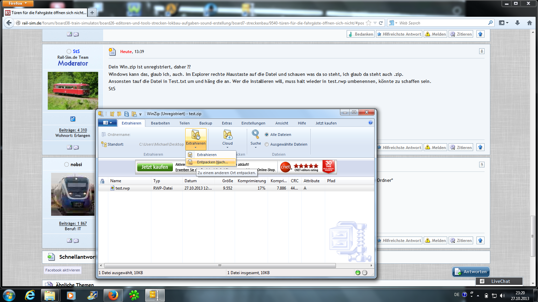538x302 pixels.
Task: Go to Firefox home page icon
Action: click(530, 23)
